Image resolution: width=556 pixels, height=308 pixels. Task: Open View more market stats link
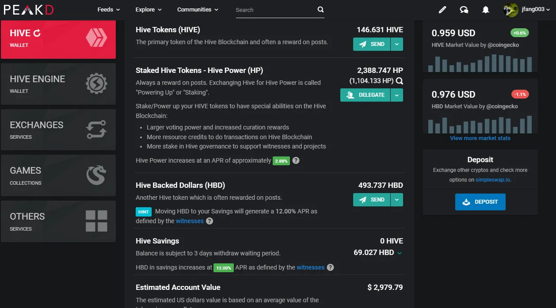[x=480, y=138]
